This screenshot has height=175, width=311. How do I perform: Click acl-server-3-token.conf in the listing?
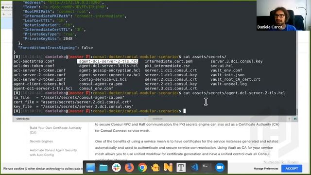coord(39,80)
